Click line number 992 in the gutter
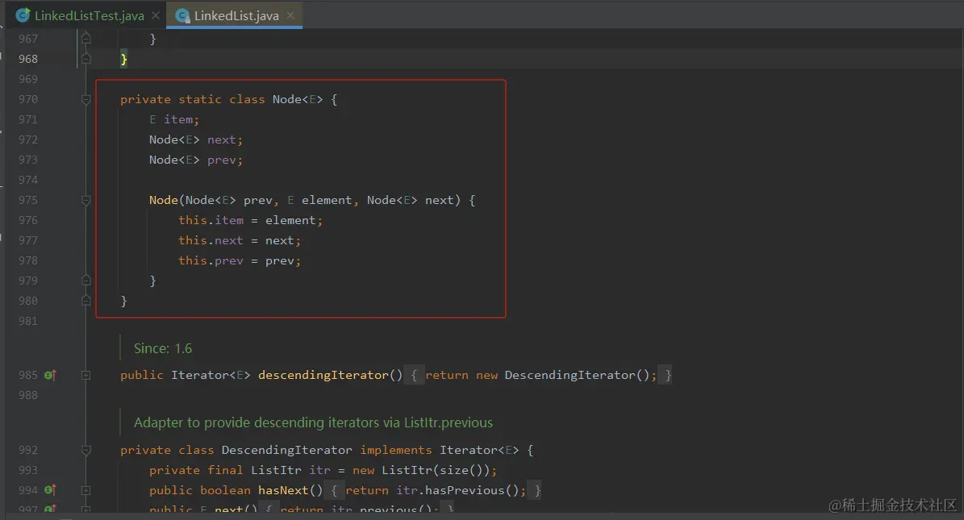The image size is (964, 520). [27, 450]
